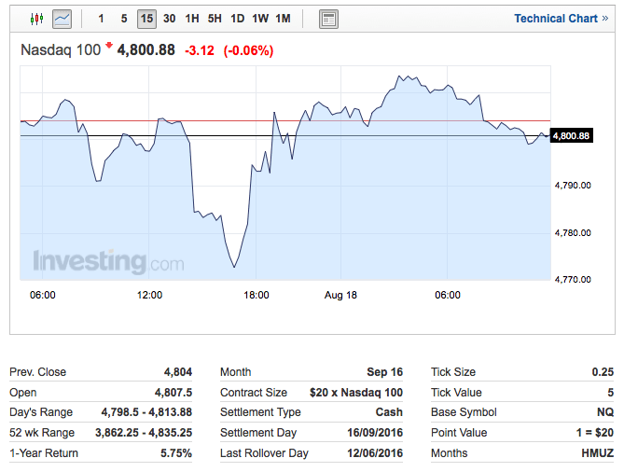Screen dimensions: 624x472
Task: Select the 15 minute interval
Action: 146,19
